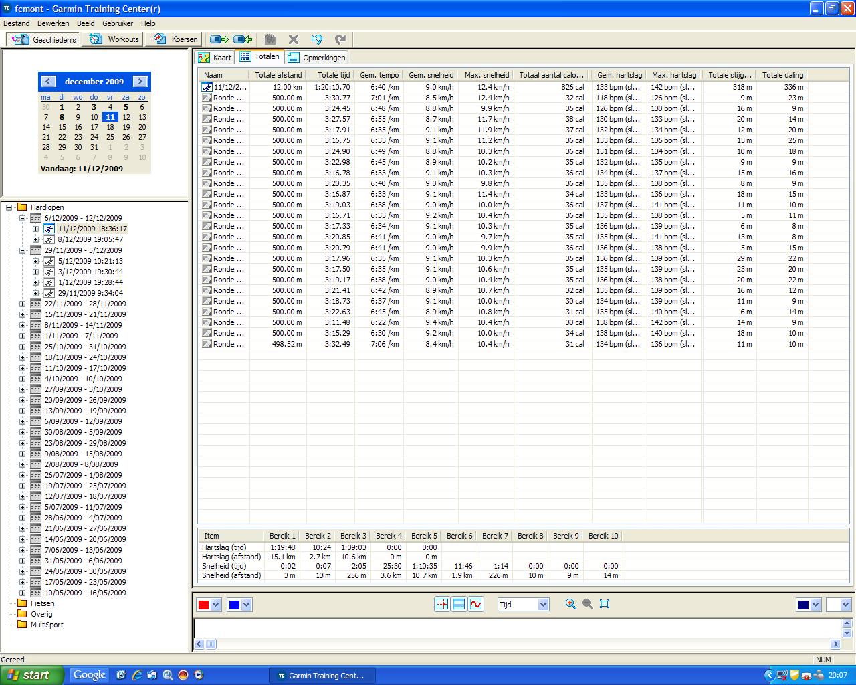This screenshot has height=685, width=856.
Task: Collapse the 29/11/2009 - 5/12/2009 week
Action: tap(22, 250)
